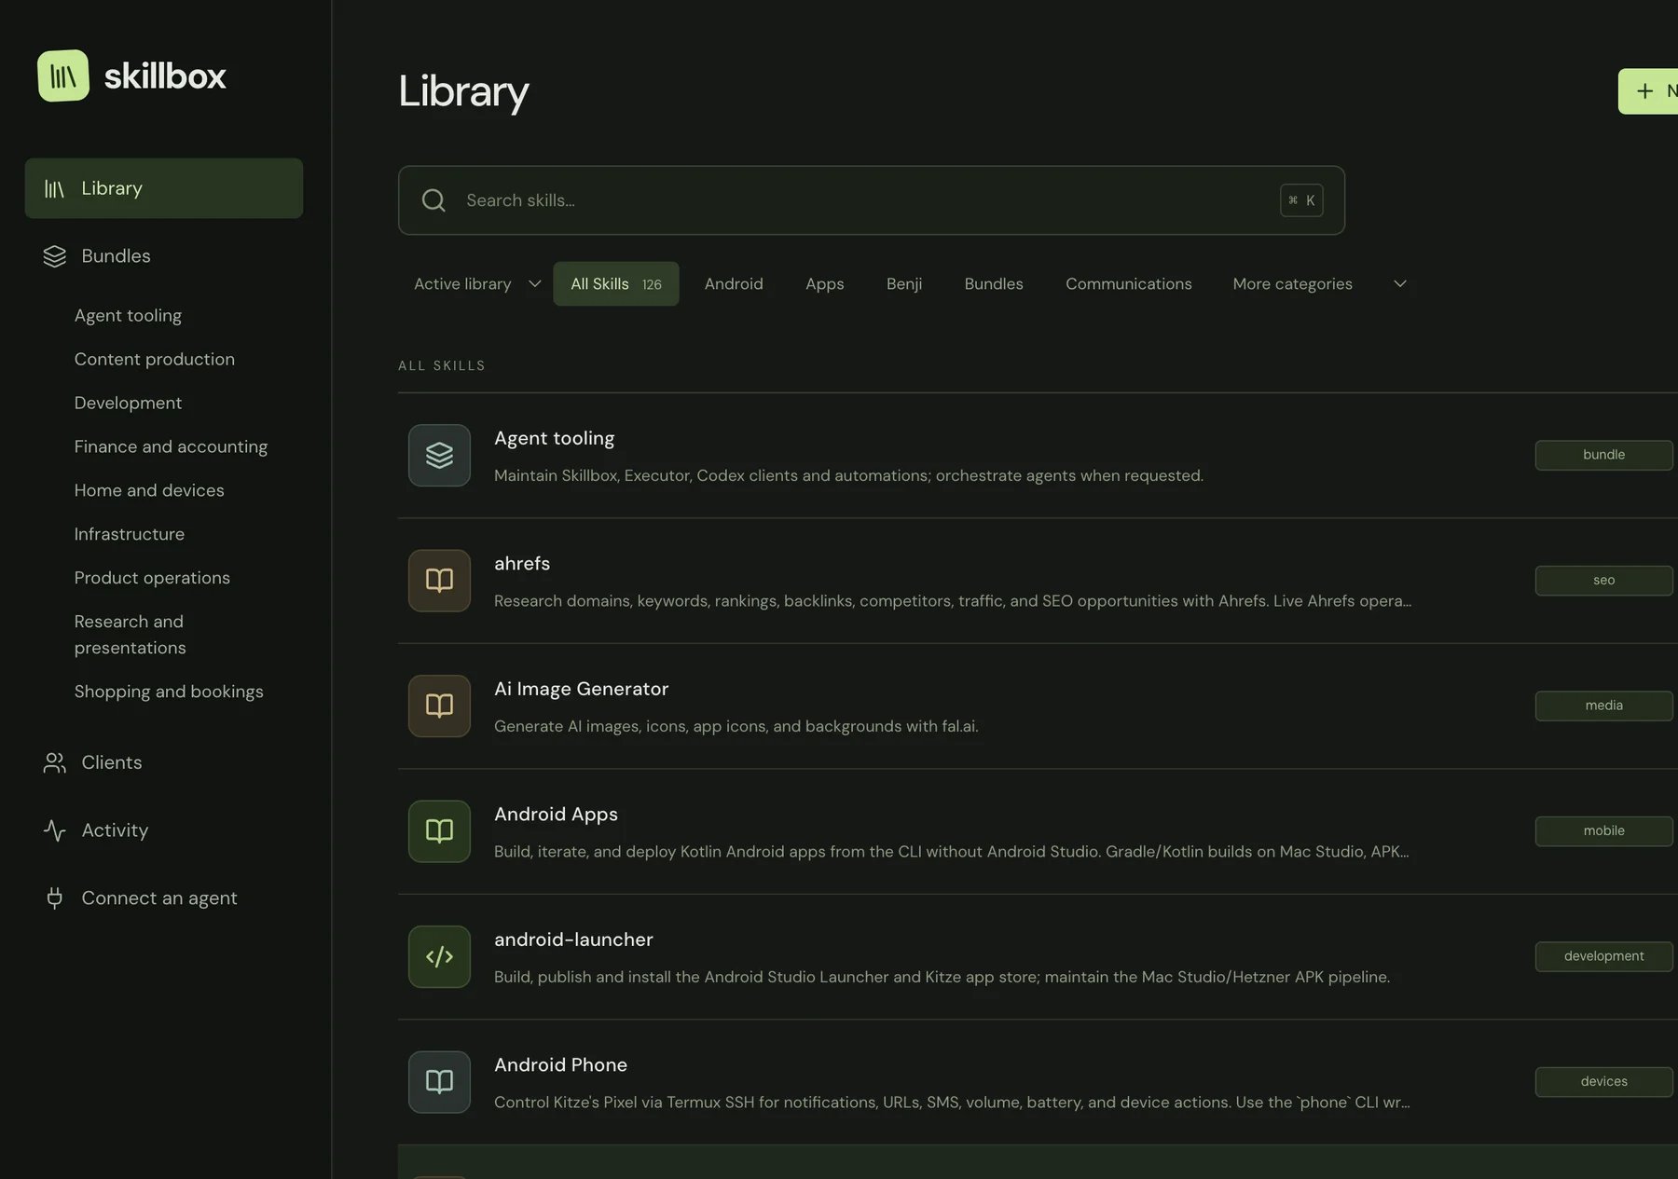Go to Clients in the sidebar
Viewport: 1678px width, 1179px height.
pos(164,763)
